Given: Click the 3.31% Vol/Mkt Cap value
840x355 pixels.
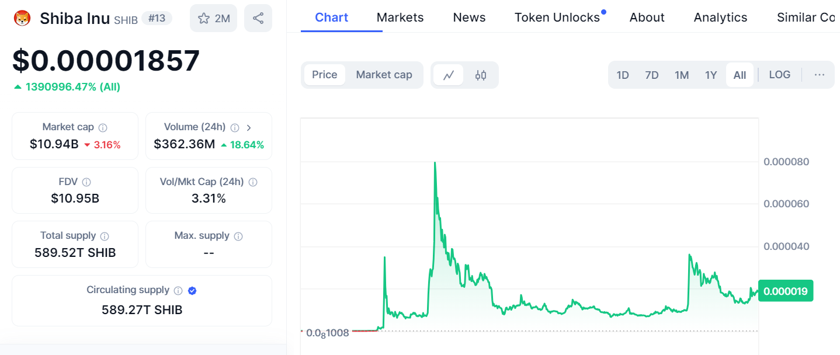Looking at the screenshot, I should pos(209,199).
